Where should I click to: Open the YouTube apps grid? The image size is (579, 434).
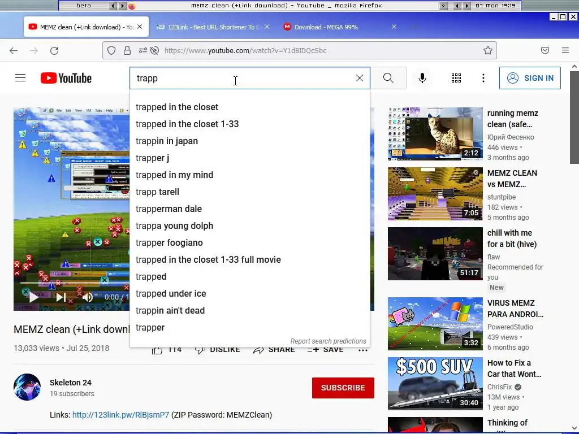click(x=456, y=78)
